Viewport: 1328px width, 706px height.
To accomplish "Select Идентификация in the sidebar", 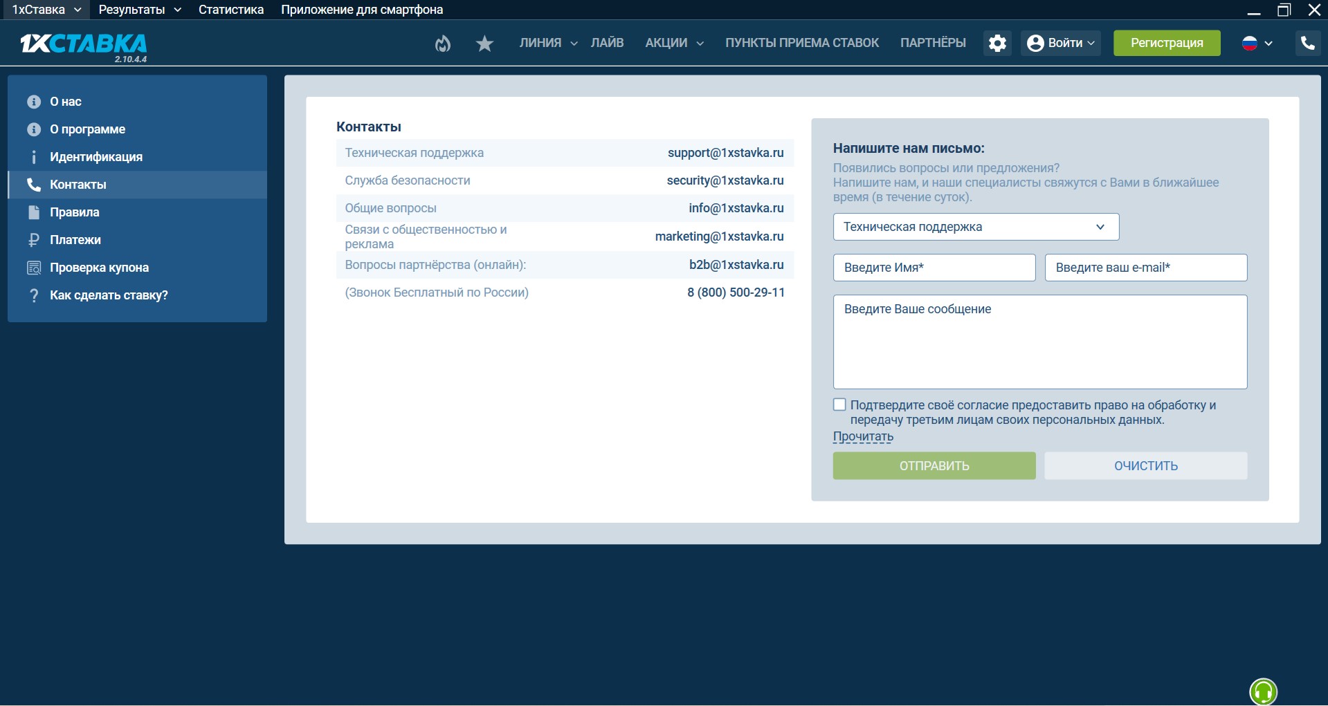I will pos(137,157).
